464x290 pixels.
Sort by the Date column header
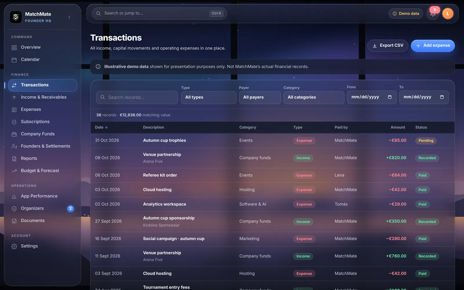101,127
